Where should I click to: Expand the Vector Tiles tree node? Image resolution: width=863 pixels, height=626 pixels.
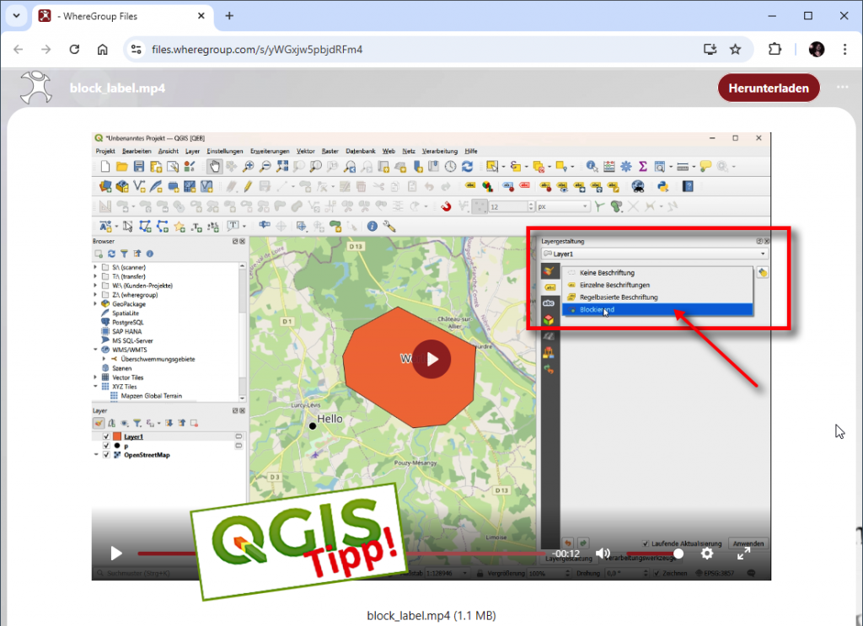click(x=95, y=377)
